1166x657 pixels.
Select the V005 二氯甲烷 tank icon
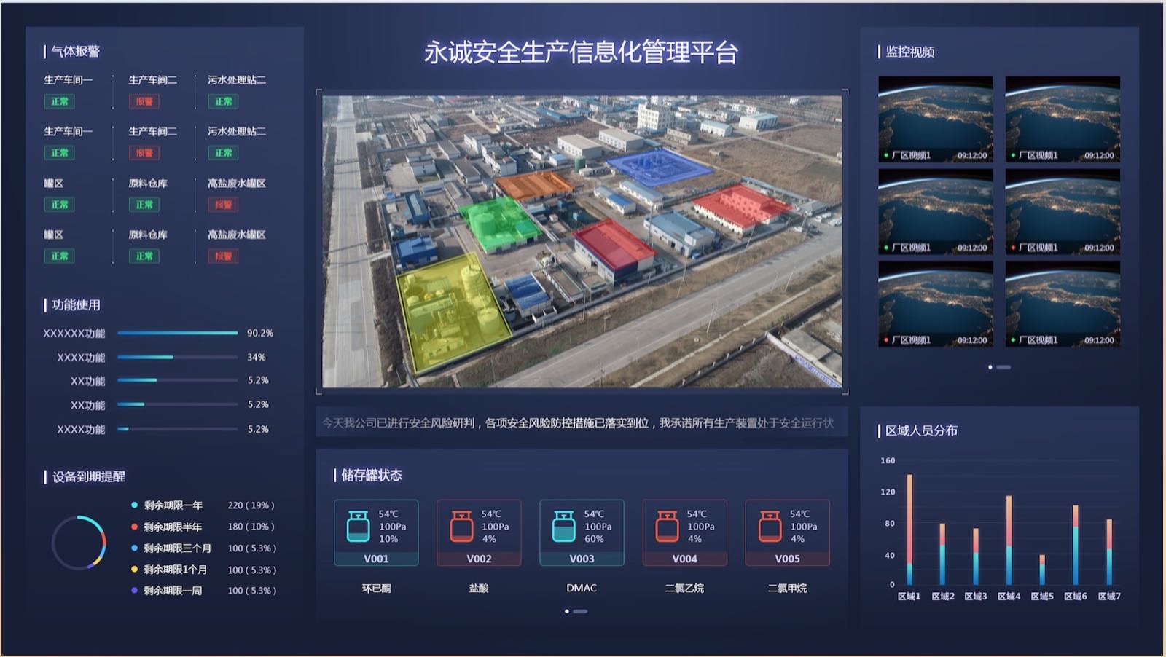pos(770,526)
